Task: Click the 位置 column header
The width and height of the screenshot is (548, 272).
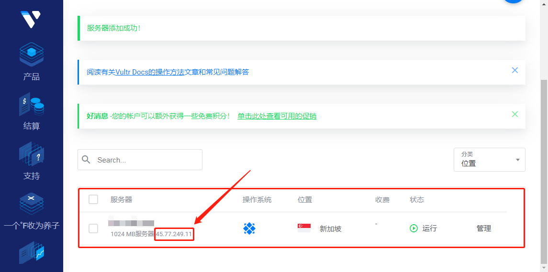Action: 305,199
